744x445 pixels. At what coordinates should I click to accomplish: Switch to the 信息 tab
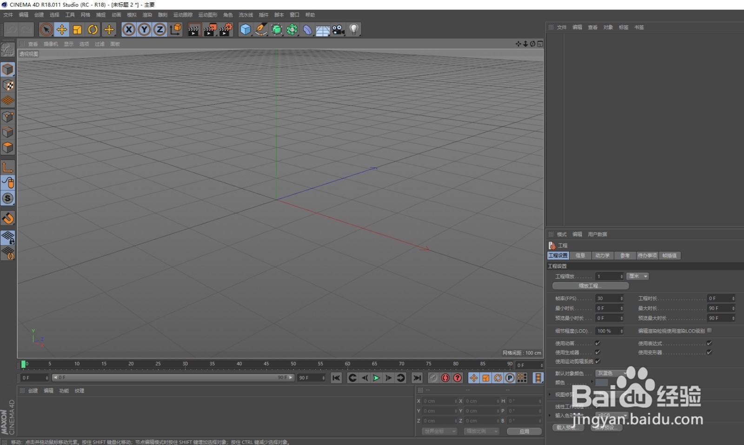[580, 256]
